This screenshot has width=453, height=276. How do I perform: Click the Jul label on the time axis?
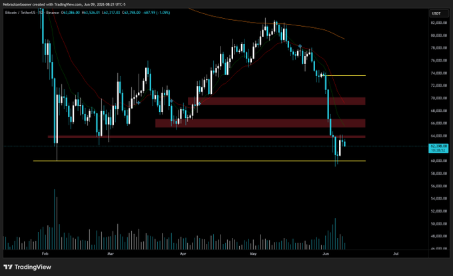[396, 254]
